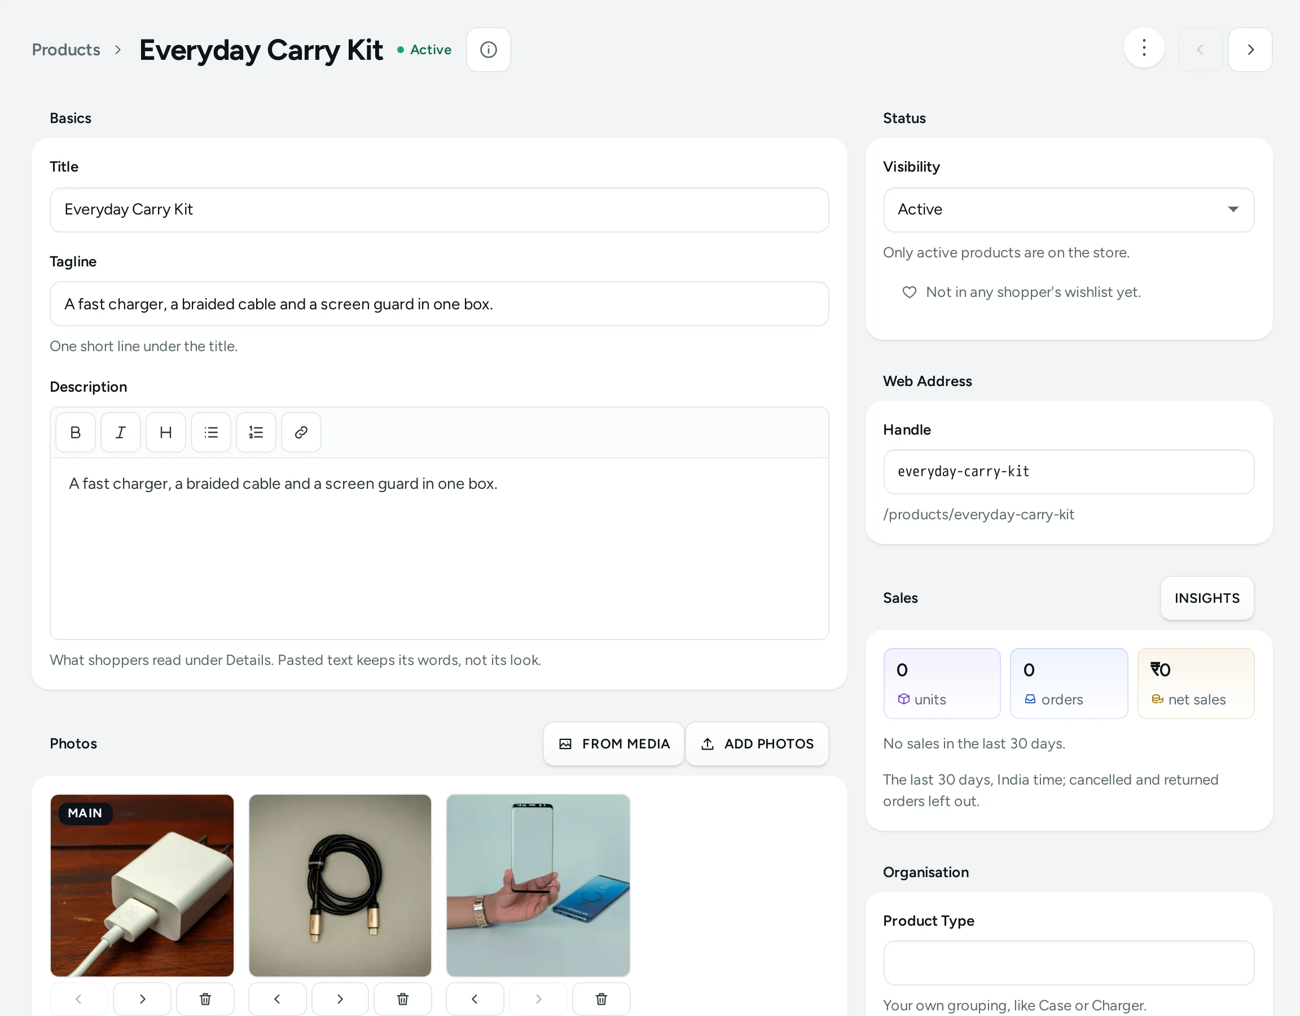Image resolution: width=1300 pixels, height=1016 pixels.
Task: Toggle italic formatting in description
Action: click(121, 432)
